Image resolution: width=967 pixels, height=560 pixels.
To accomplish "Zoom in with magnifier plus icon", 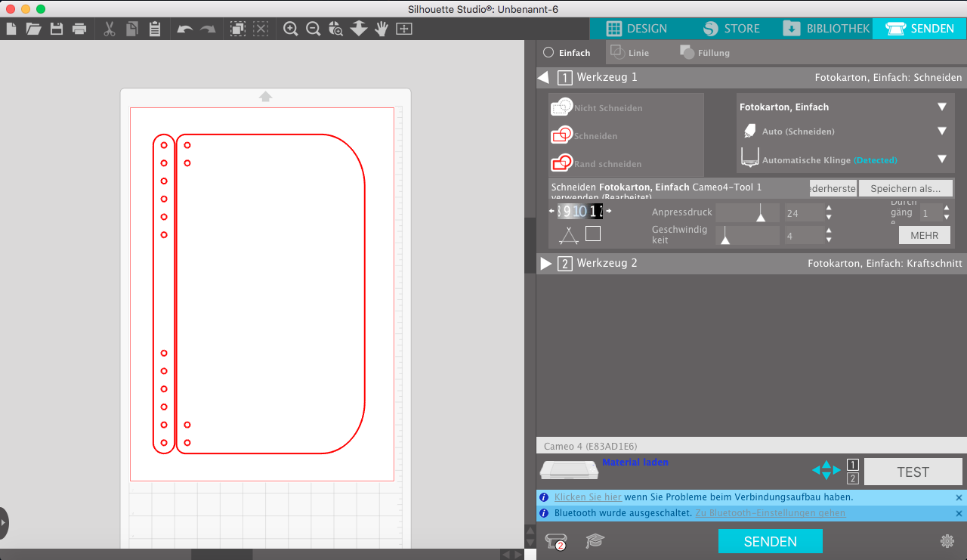I will pyautogui.click(x=291, y=29).
